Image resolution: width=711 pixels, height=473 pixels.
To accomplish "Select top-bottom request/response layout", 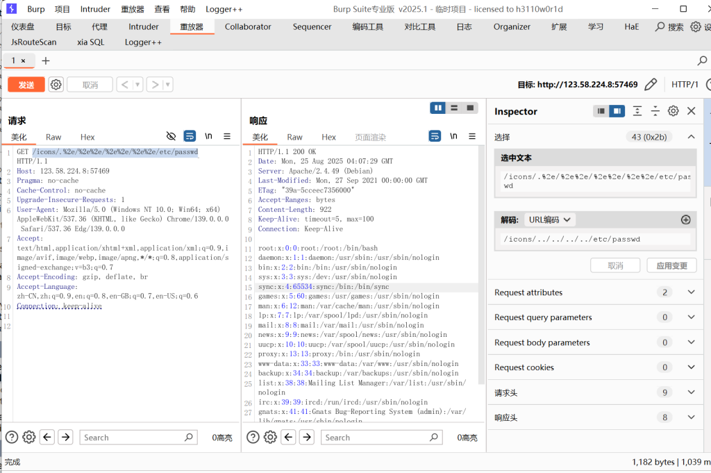I will pyautogui.click(x=454, y=108).
